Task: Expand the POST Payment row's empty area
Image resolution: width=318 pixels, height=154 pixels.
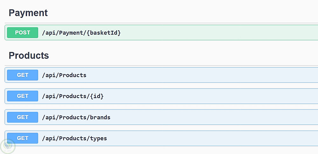Action: pyautogui.click(x=216, y=33)
